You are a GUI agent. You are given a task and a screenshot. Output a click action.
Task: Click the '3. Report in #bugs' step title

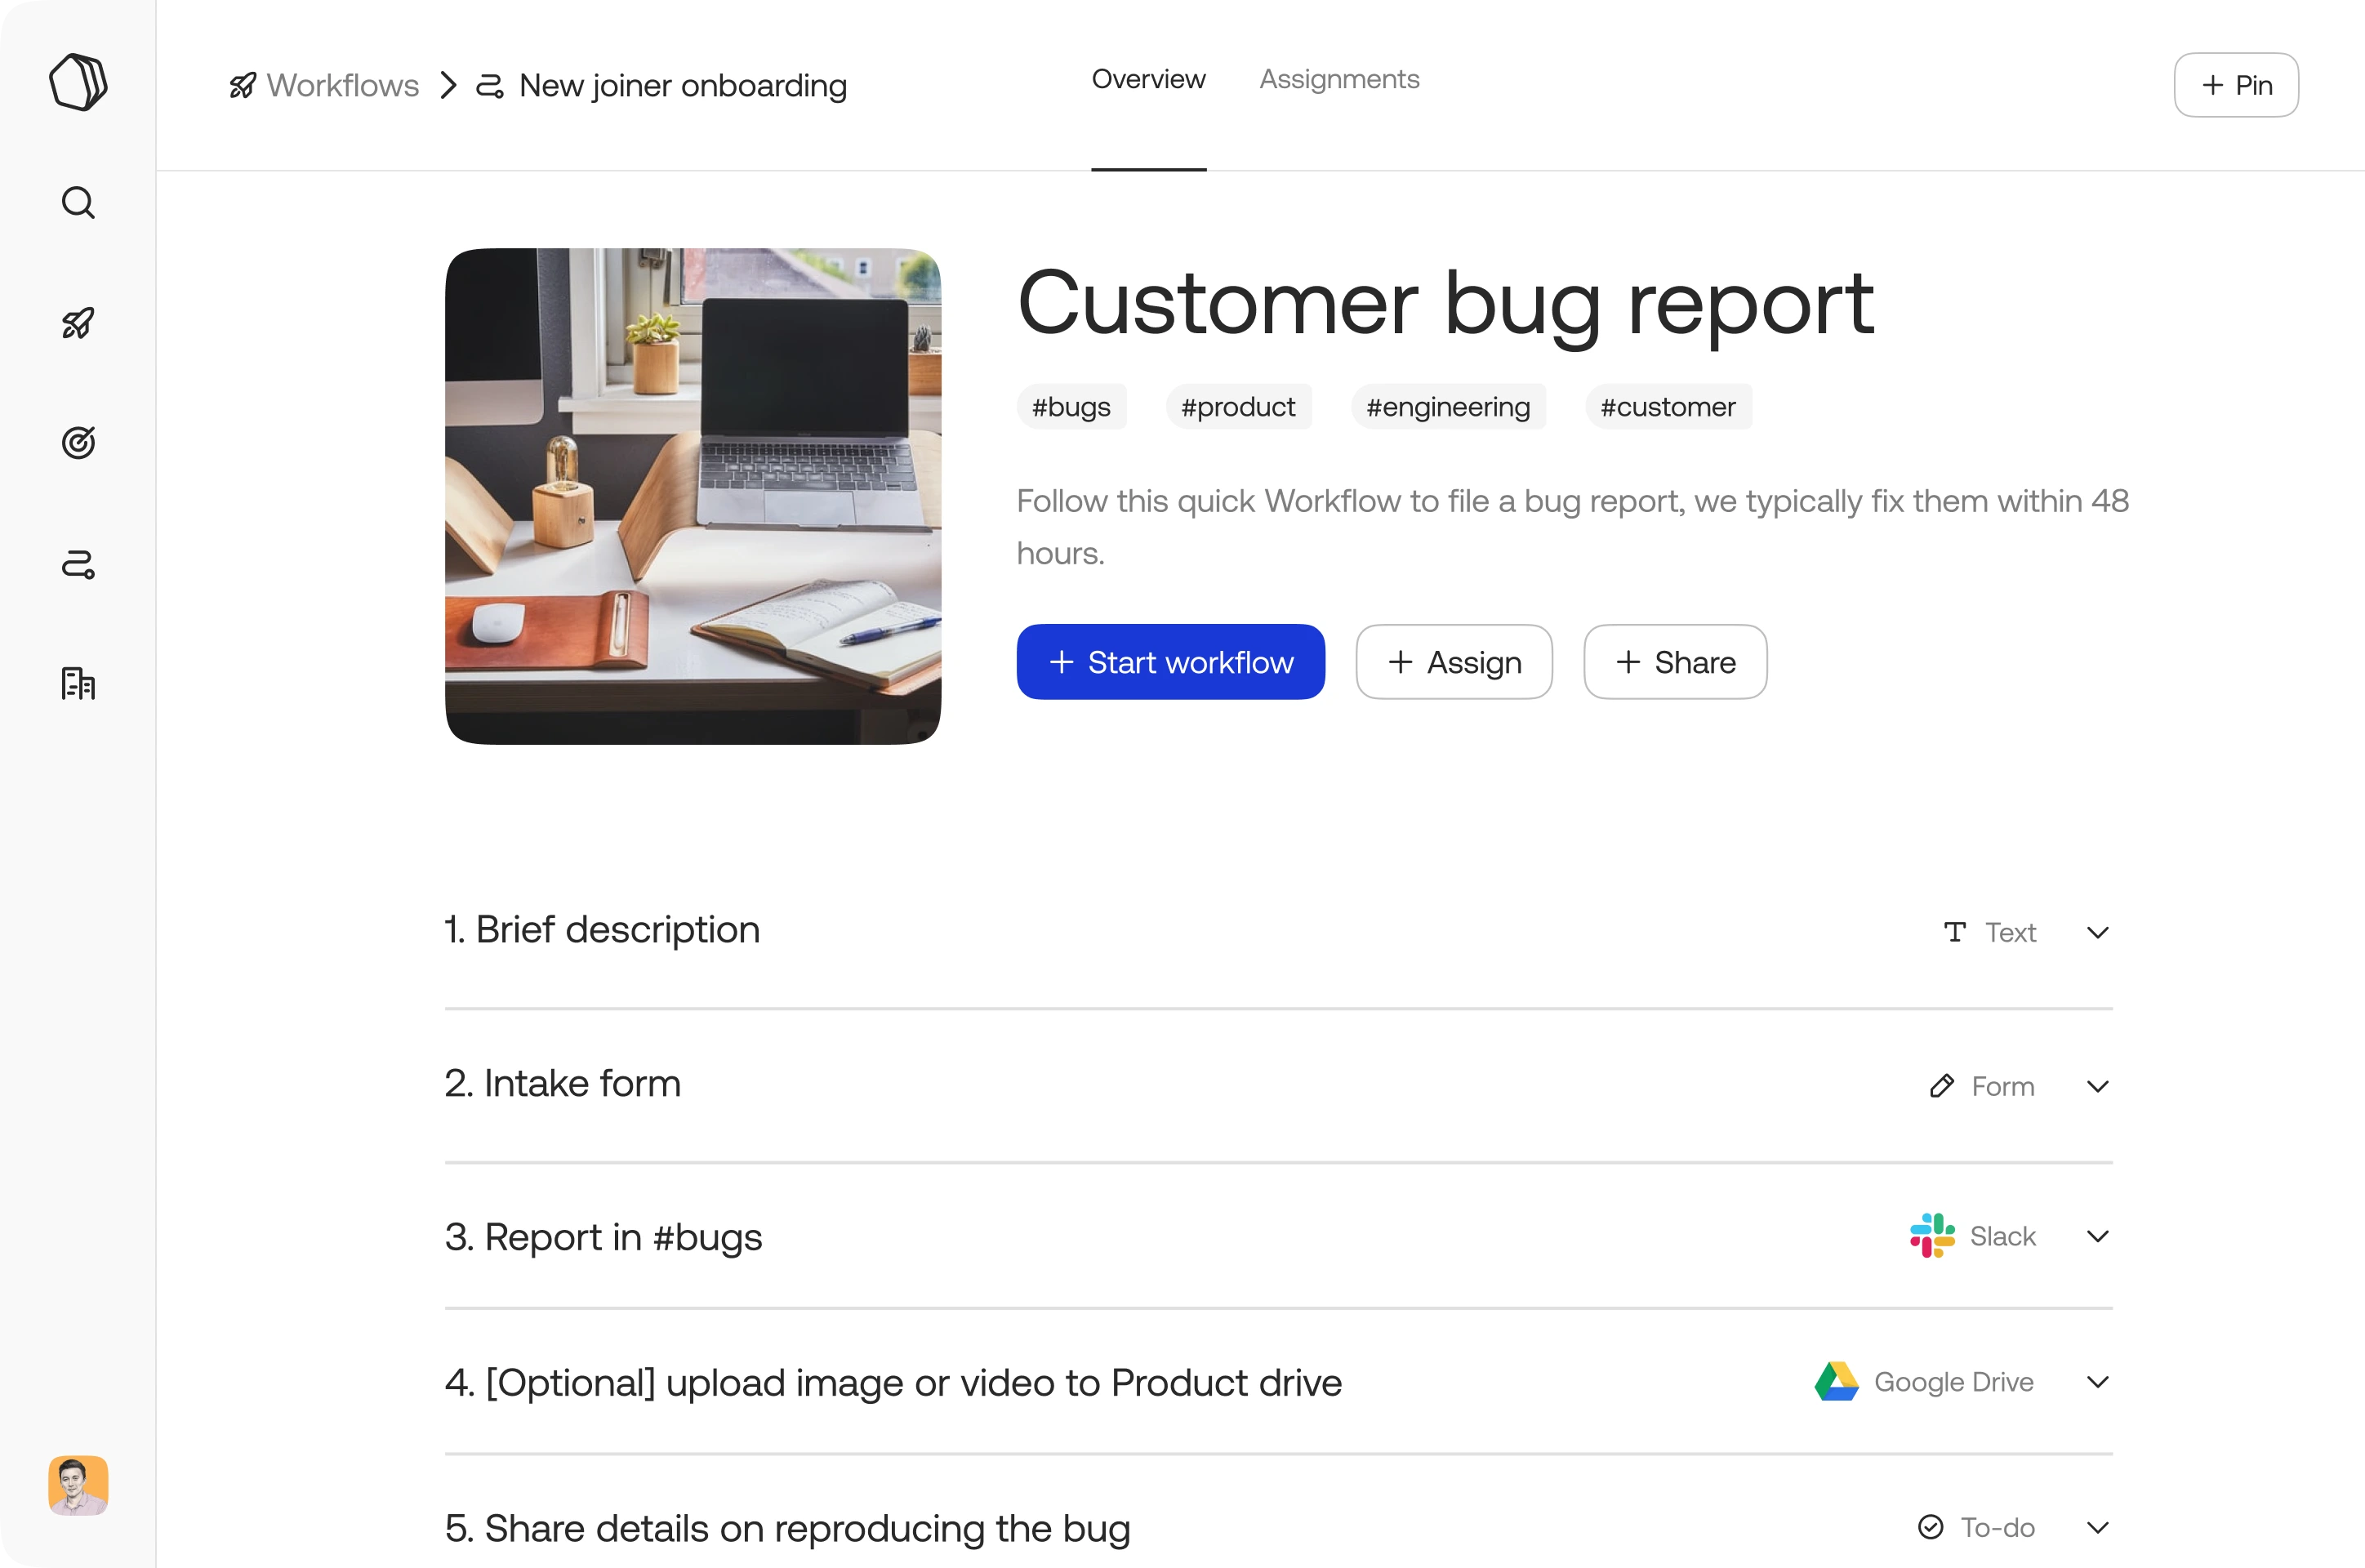coord(603,1238)
